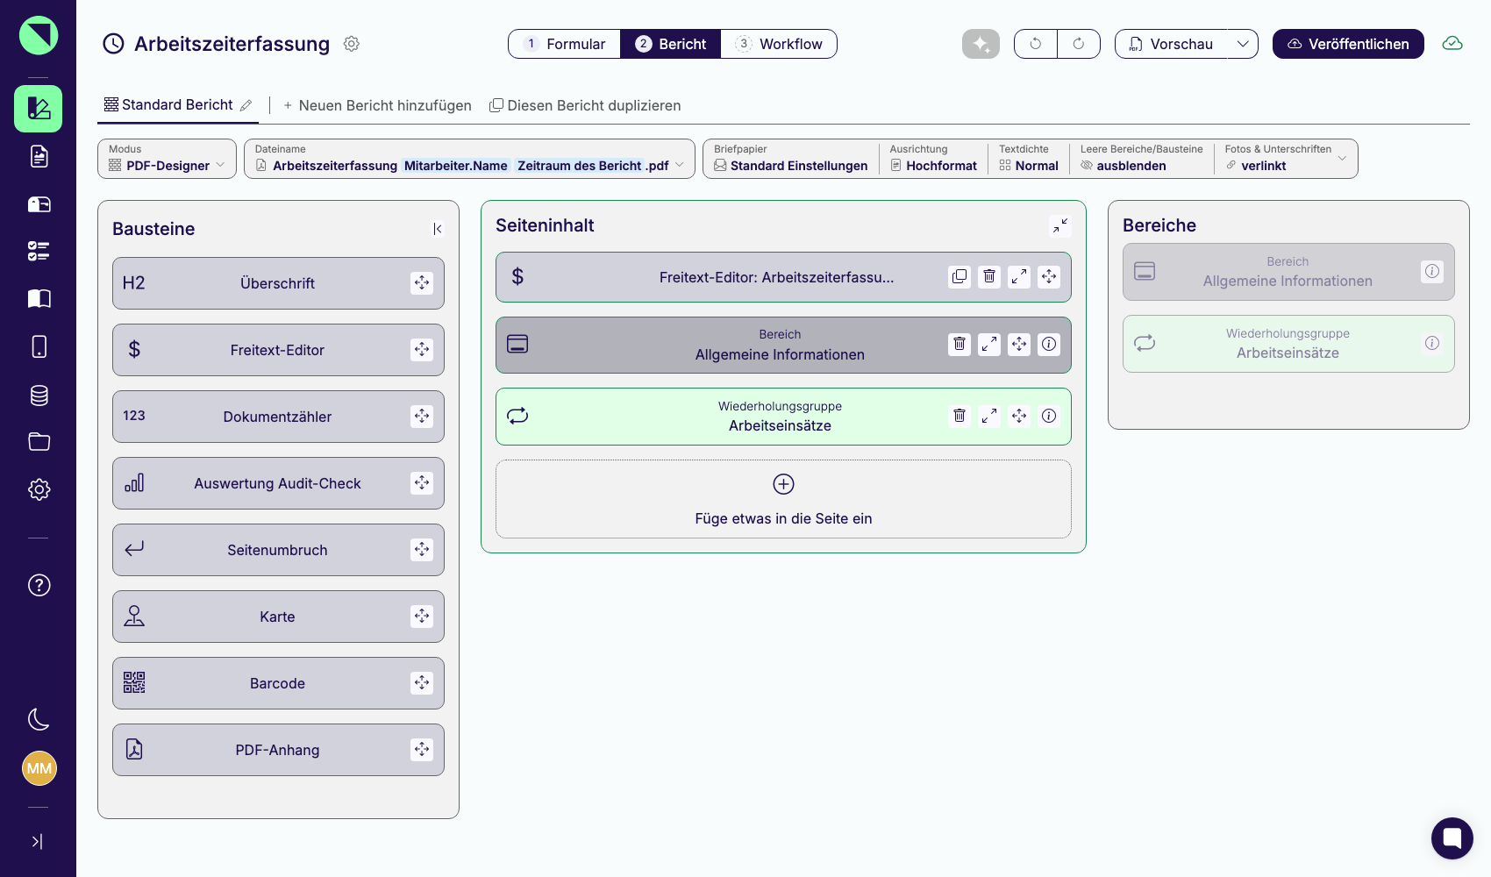The image size is (1491, 877).
Task: Undo the last change
Action: coord(1036,44)
